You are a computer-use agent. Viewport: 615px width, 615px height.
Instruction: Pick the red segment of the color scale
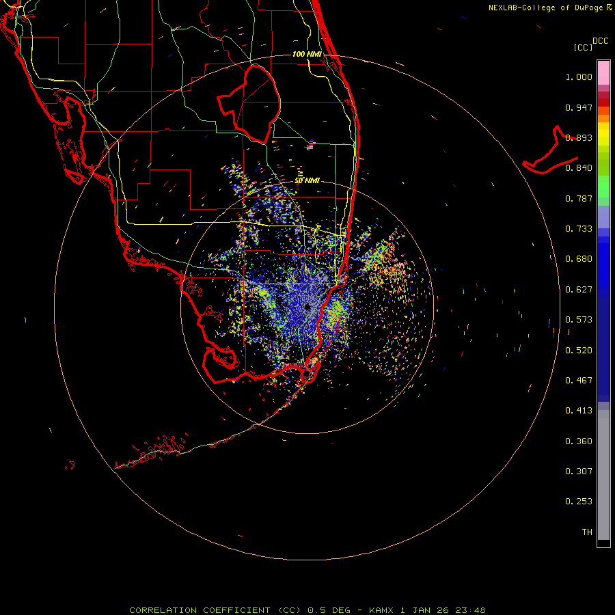coord(603,102)
